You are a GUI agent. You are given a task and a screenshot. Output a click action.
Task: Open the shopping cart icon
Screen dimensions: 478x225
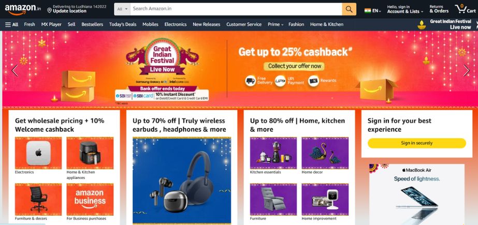(465, 9)
